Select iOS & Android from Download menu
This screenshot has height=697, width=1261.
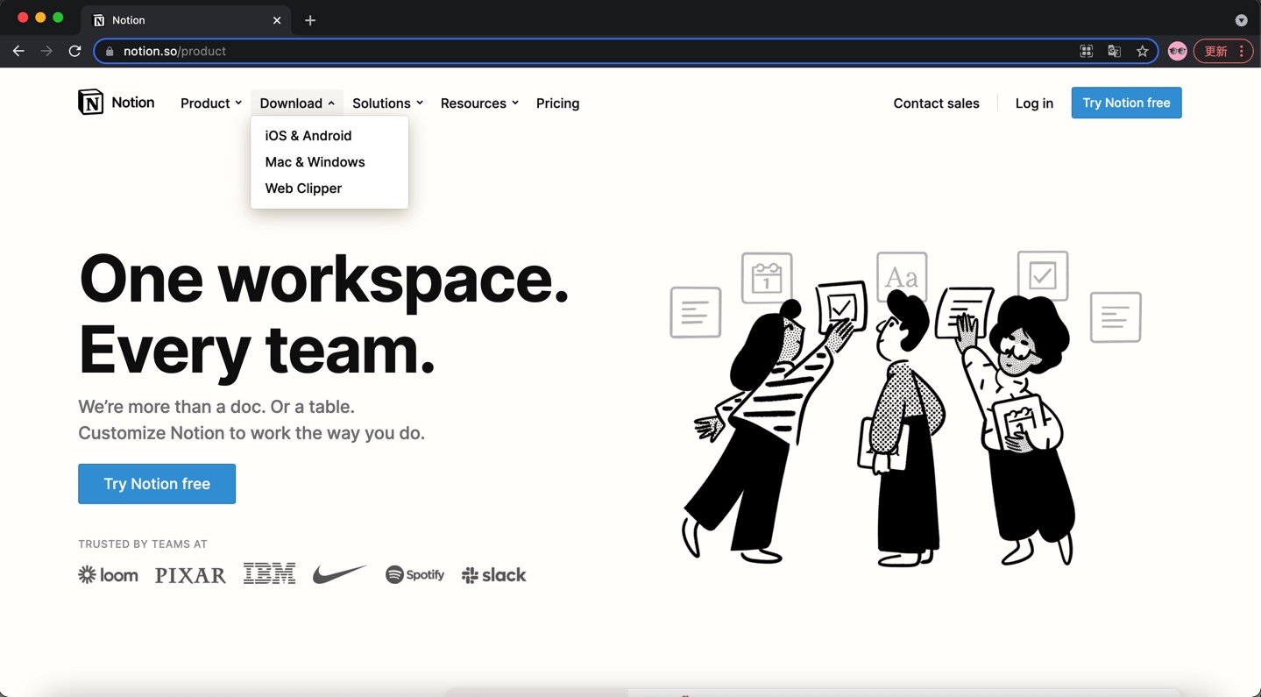point(308,136)
